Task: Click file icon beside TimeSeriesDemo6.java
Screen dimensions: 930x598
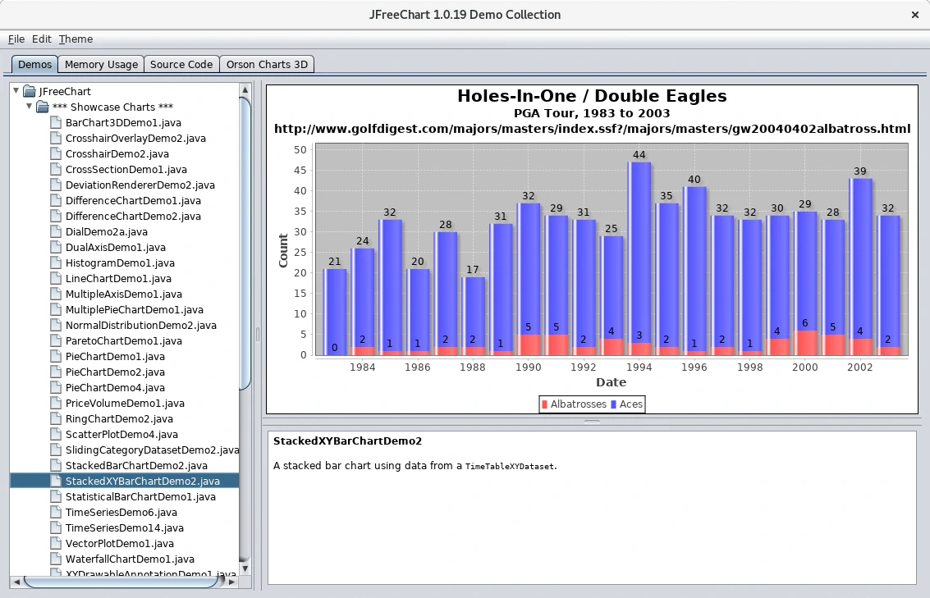Action: click(56, 512)
